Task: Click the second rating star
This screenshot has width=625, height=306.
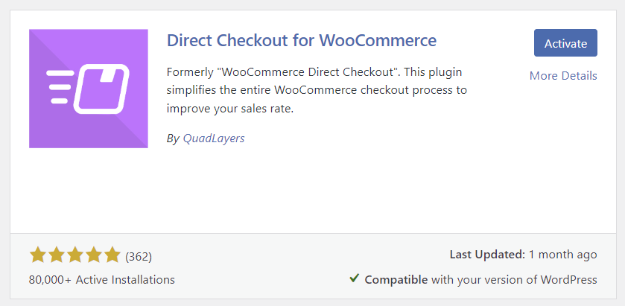Action: coord(57,255)
